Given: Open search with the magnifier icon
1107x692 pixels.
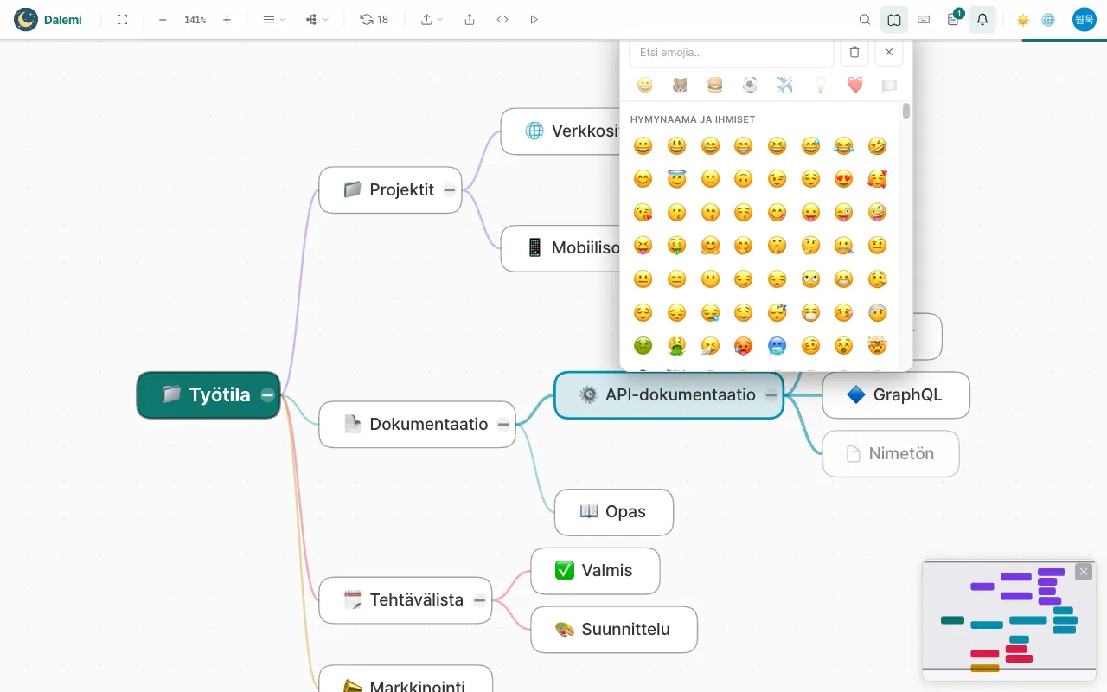Looking at the screenshot, I should tap(865, 19).
